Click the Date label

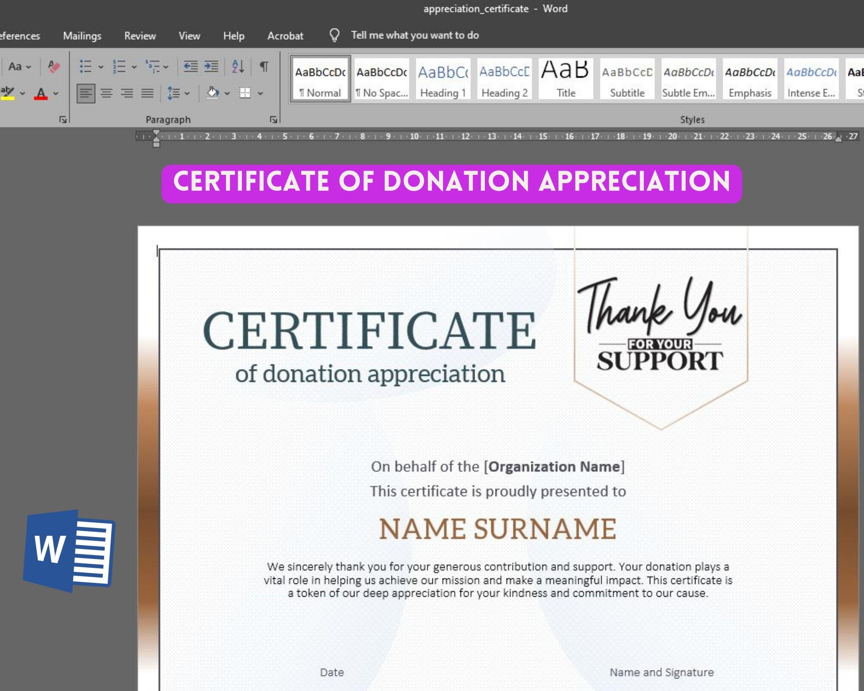332,672
